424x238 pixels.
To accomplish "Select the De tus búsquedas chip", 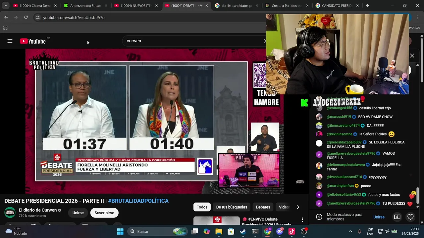I will click(x=232, y=207).
